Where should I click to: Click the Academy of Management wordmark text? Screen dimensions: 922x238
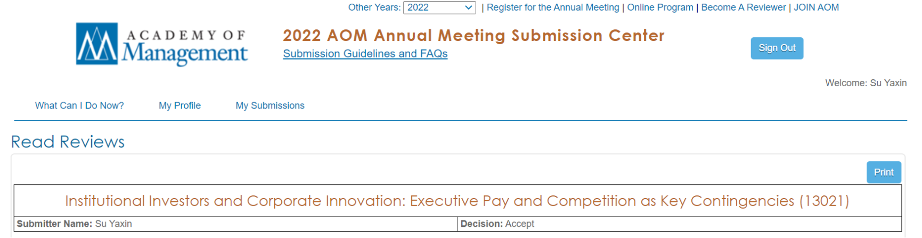(184, 46)
